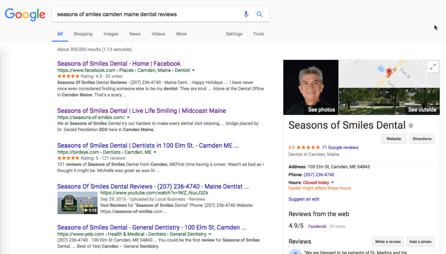Viewport: 446px width, 254px height.
Task: Open See photos portrait image
Action: [311, 87]
